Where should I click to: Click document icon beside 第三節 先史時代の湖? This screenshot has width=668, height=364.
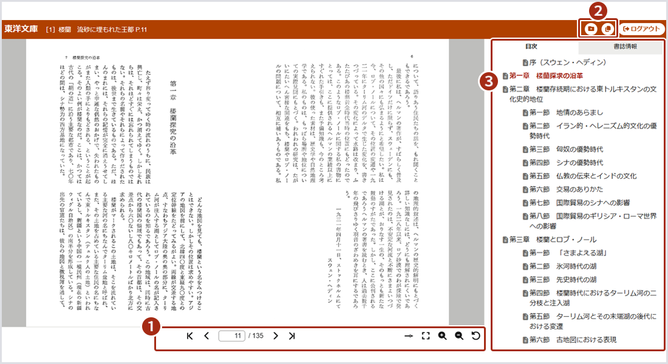point(525,280)
